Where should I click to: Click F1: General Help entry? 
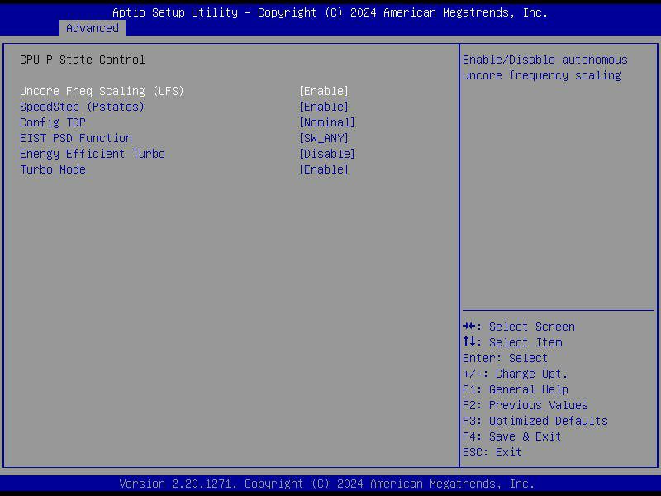[x=514, y=389]
